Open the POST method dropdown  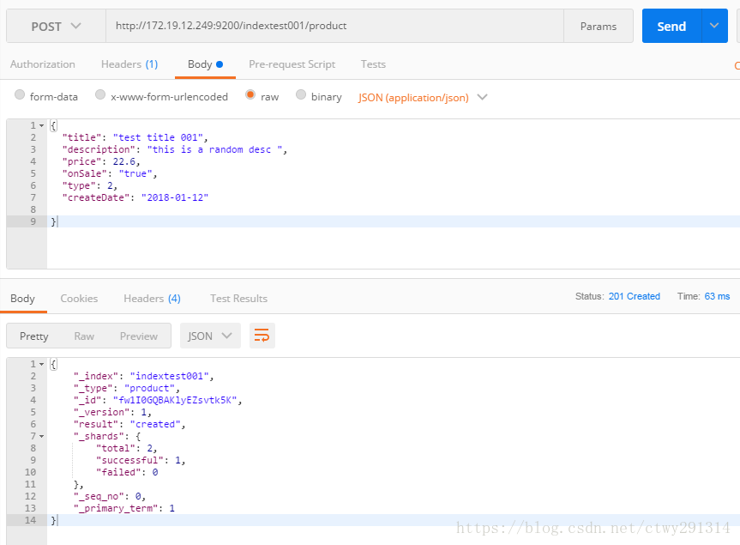[x=56, y=26]
